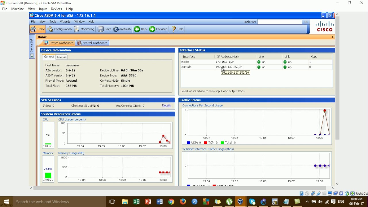Click the VirtualBox shared folders status icon
This screenshot has width=368, height=207.
324,193
